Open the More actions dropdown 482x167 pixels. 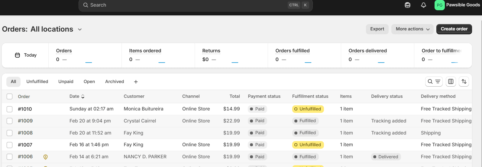(412, 29)
